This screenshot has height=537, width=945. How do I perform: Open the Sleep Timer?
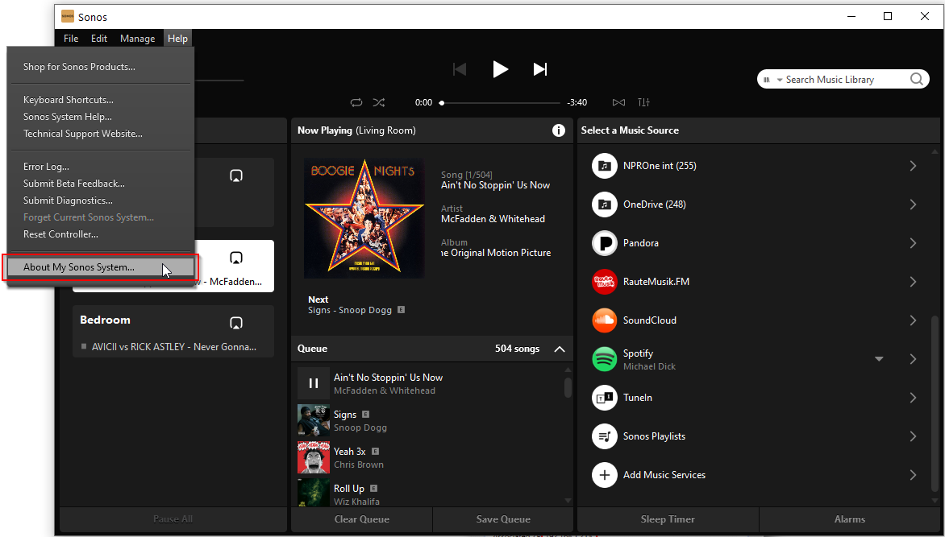(668, 519)
